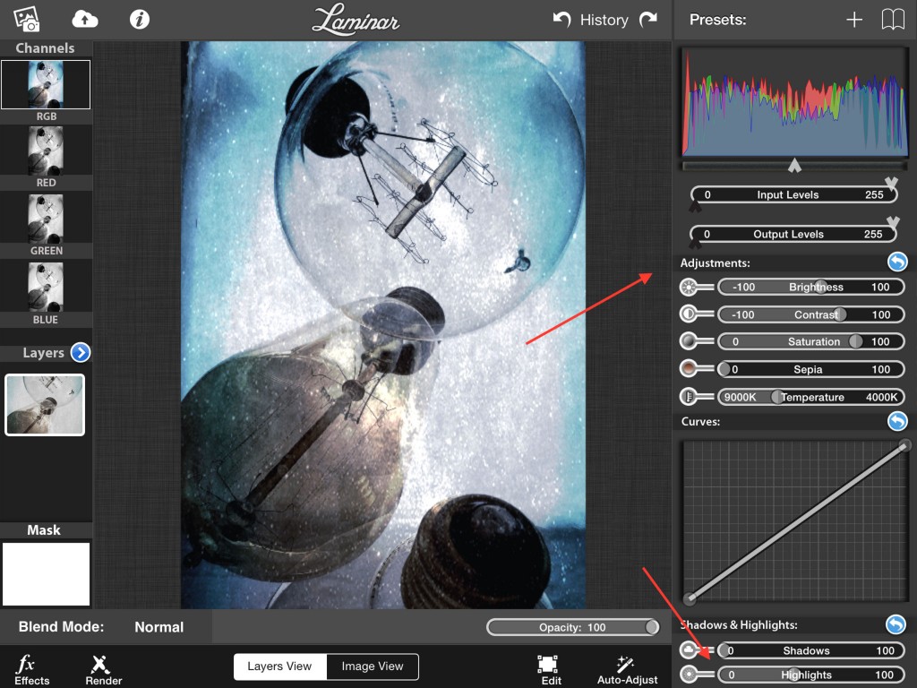The width and height of the screenshot is (917, 688).
Task: Click the Channels panel header
Action: tap(46, 48)
